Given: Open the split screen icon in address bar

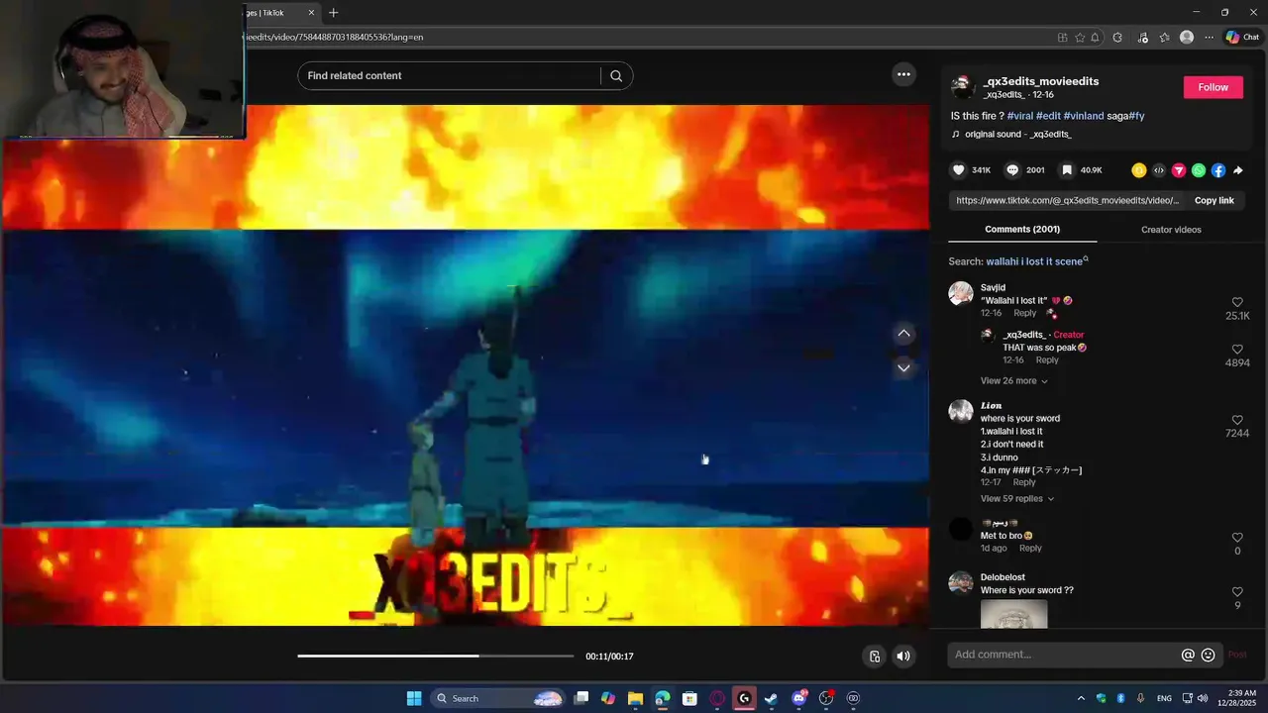Looking at the screenshot, I should [1063, 38].
